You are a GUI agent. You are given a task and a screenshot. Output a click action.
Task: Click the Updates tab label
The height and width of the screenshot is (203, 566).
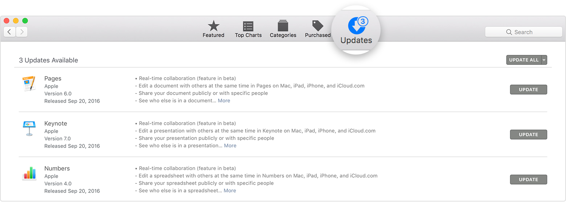click(x=356, y=41)
